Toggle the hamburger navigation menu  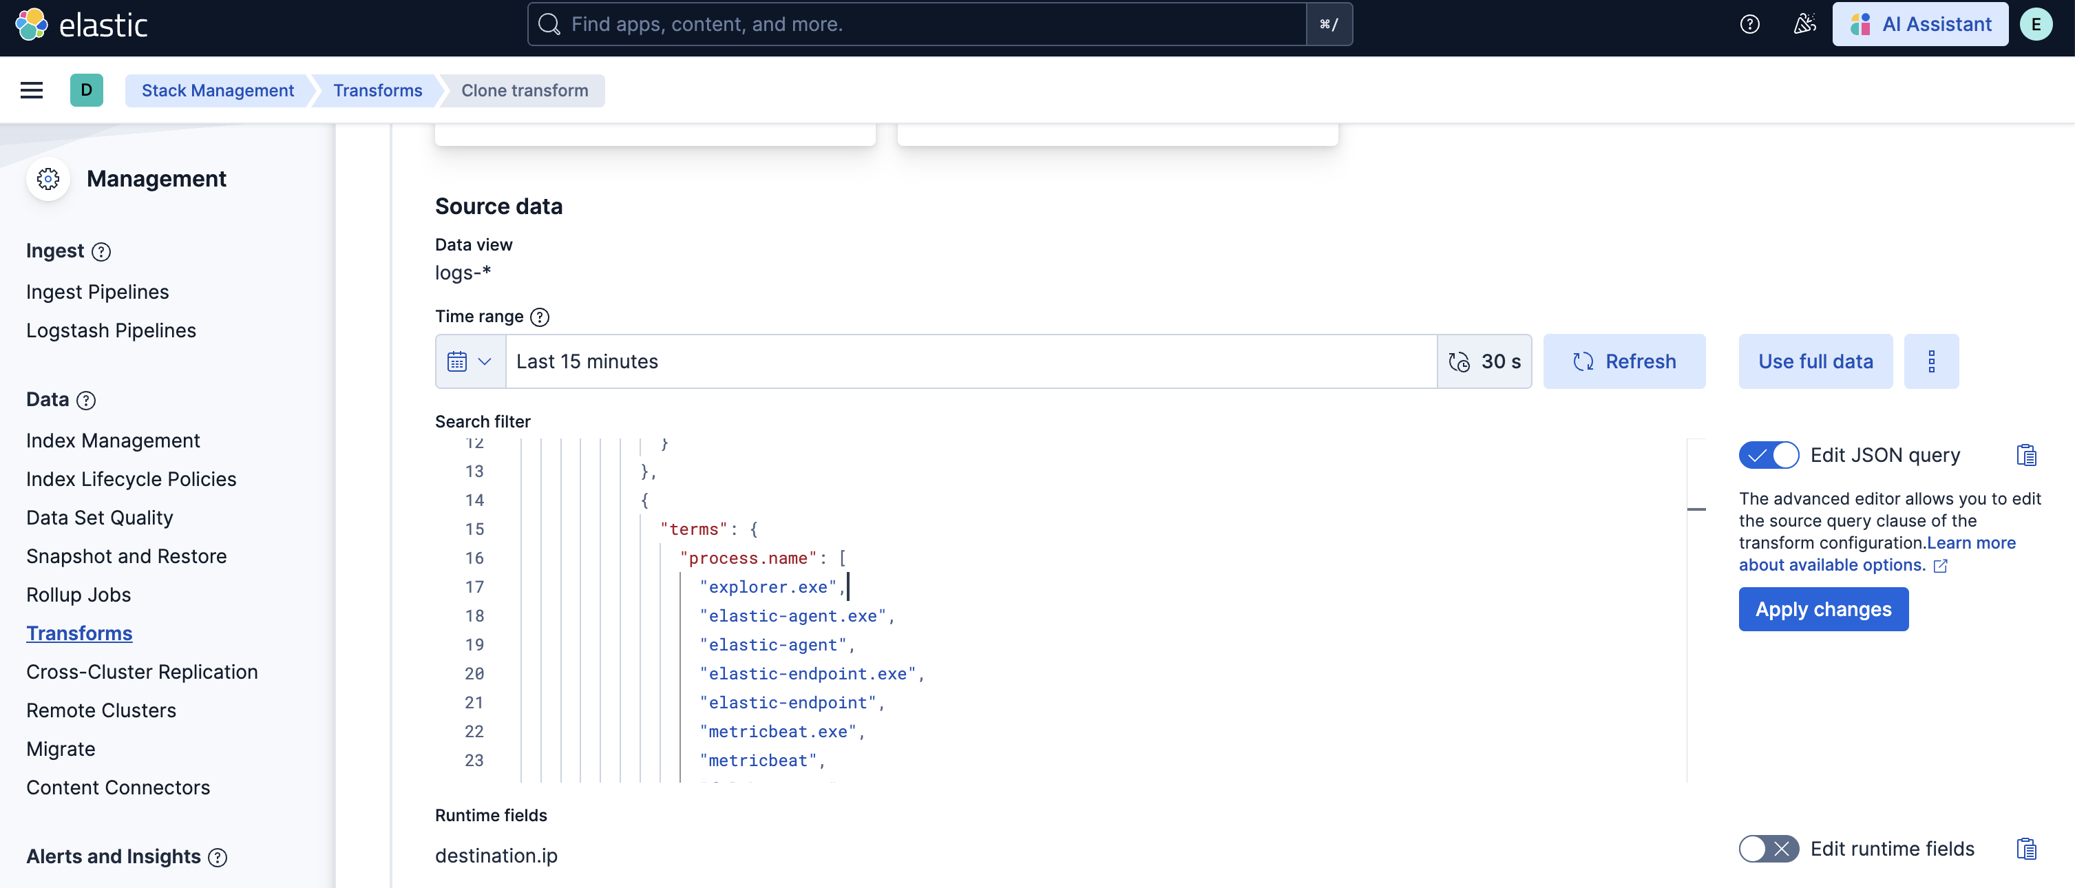(x=32, y=90)
